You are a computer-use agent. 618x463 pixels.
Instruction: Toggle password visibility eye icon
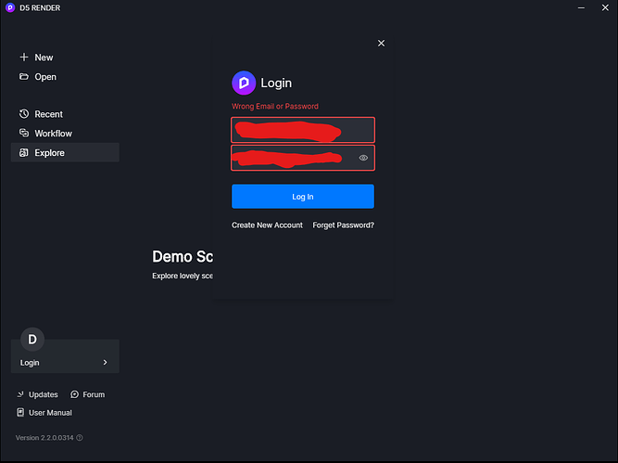coord(363,158)
